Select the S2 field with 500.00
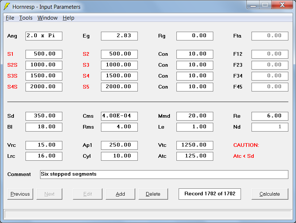Image resolution: width=296 pixels, height=223 pixels. (119, 54)
